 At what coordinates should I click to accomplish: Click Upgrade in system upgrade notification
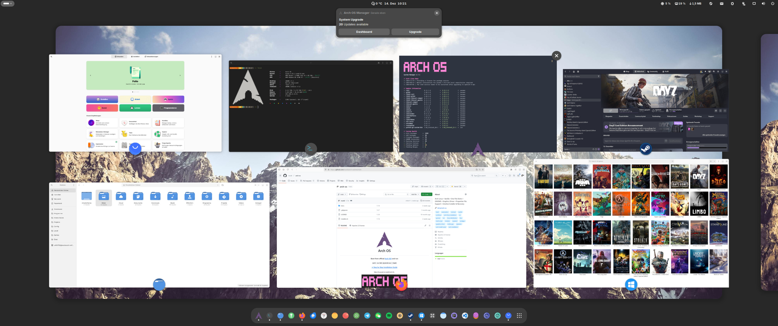click(415, 32)
